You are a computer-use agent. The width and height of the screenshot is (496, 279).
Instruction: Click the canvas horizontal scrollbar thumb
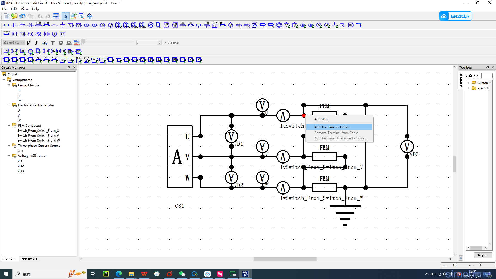(285, 259)
